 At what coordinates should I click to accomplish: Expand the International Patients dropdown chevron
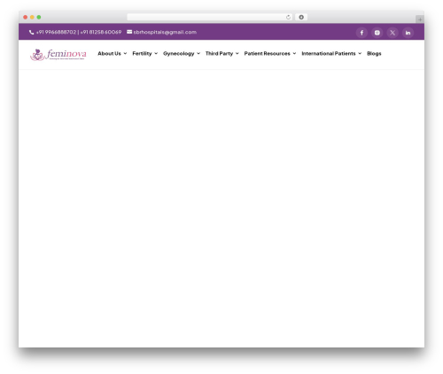360,53
